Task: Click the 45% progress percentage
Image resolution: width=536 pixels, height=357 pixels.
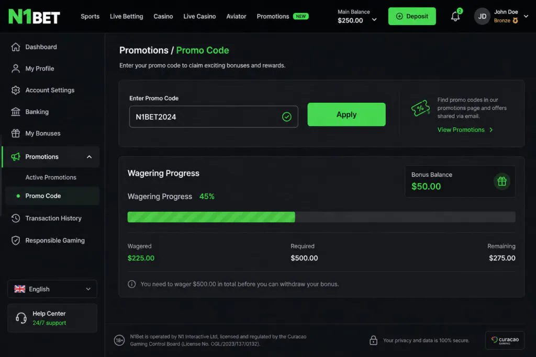Action: tap(207, 197)
